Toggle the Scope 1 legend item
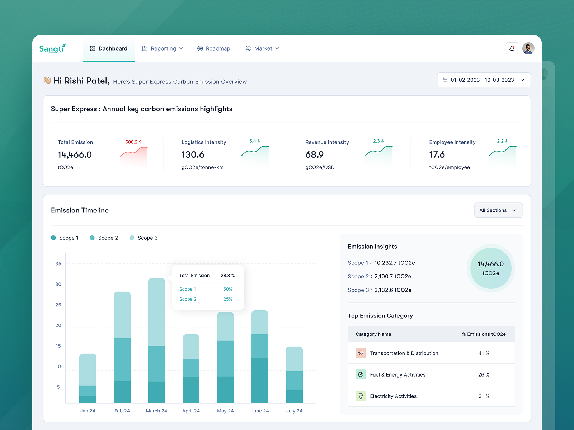This screenshot has height=430, width=574. (65, 238)
